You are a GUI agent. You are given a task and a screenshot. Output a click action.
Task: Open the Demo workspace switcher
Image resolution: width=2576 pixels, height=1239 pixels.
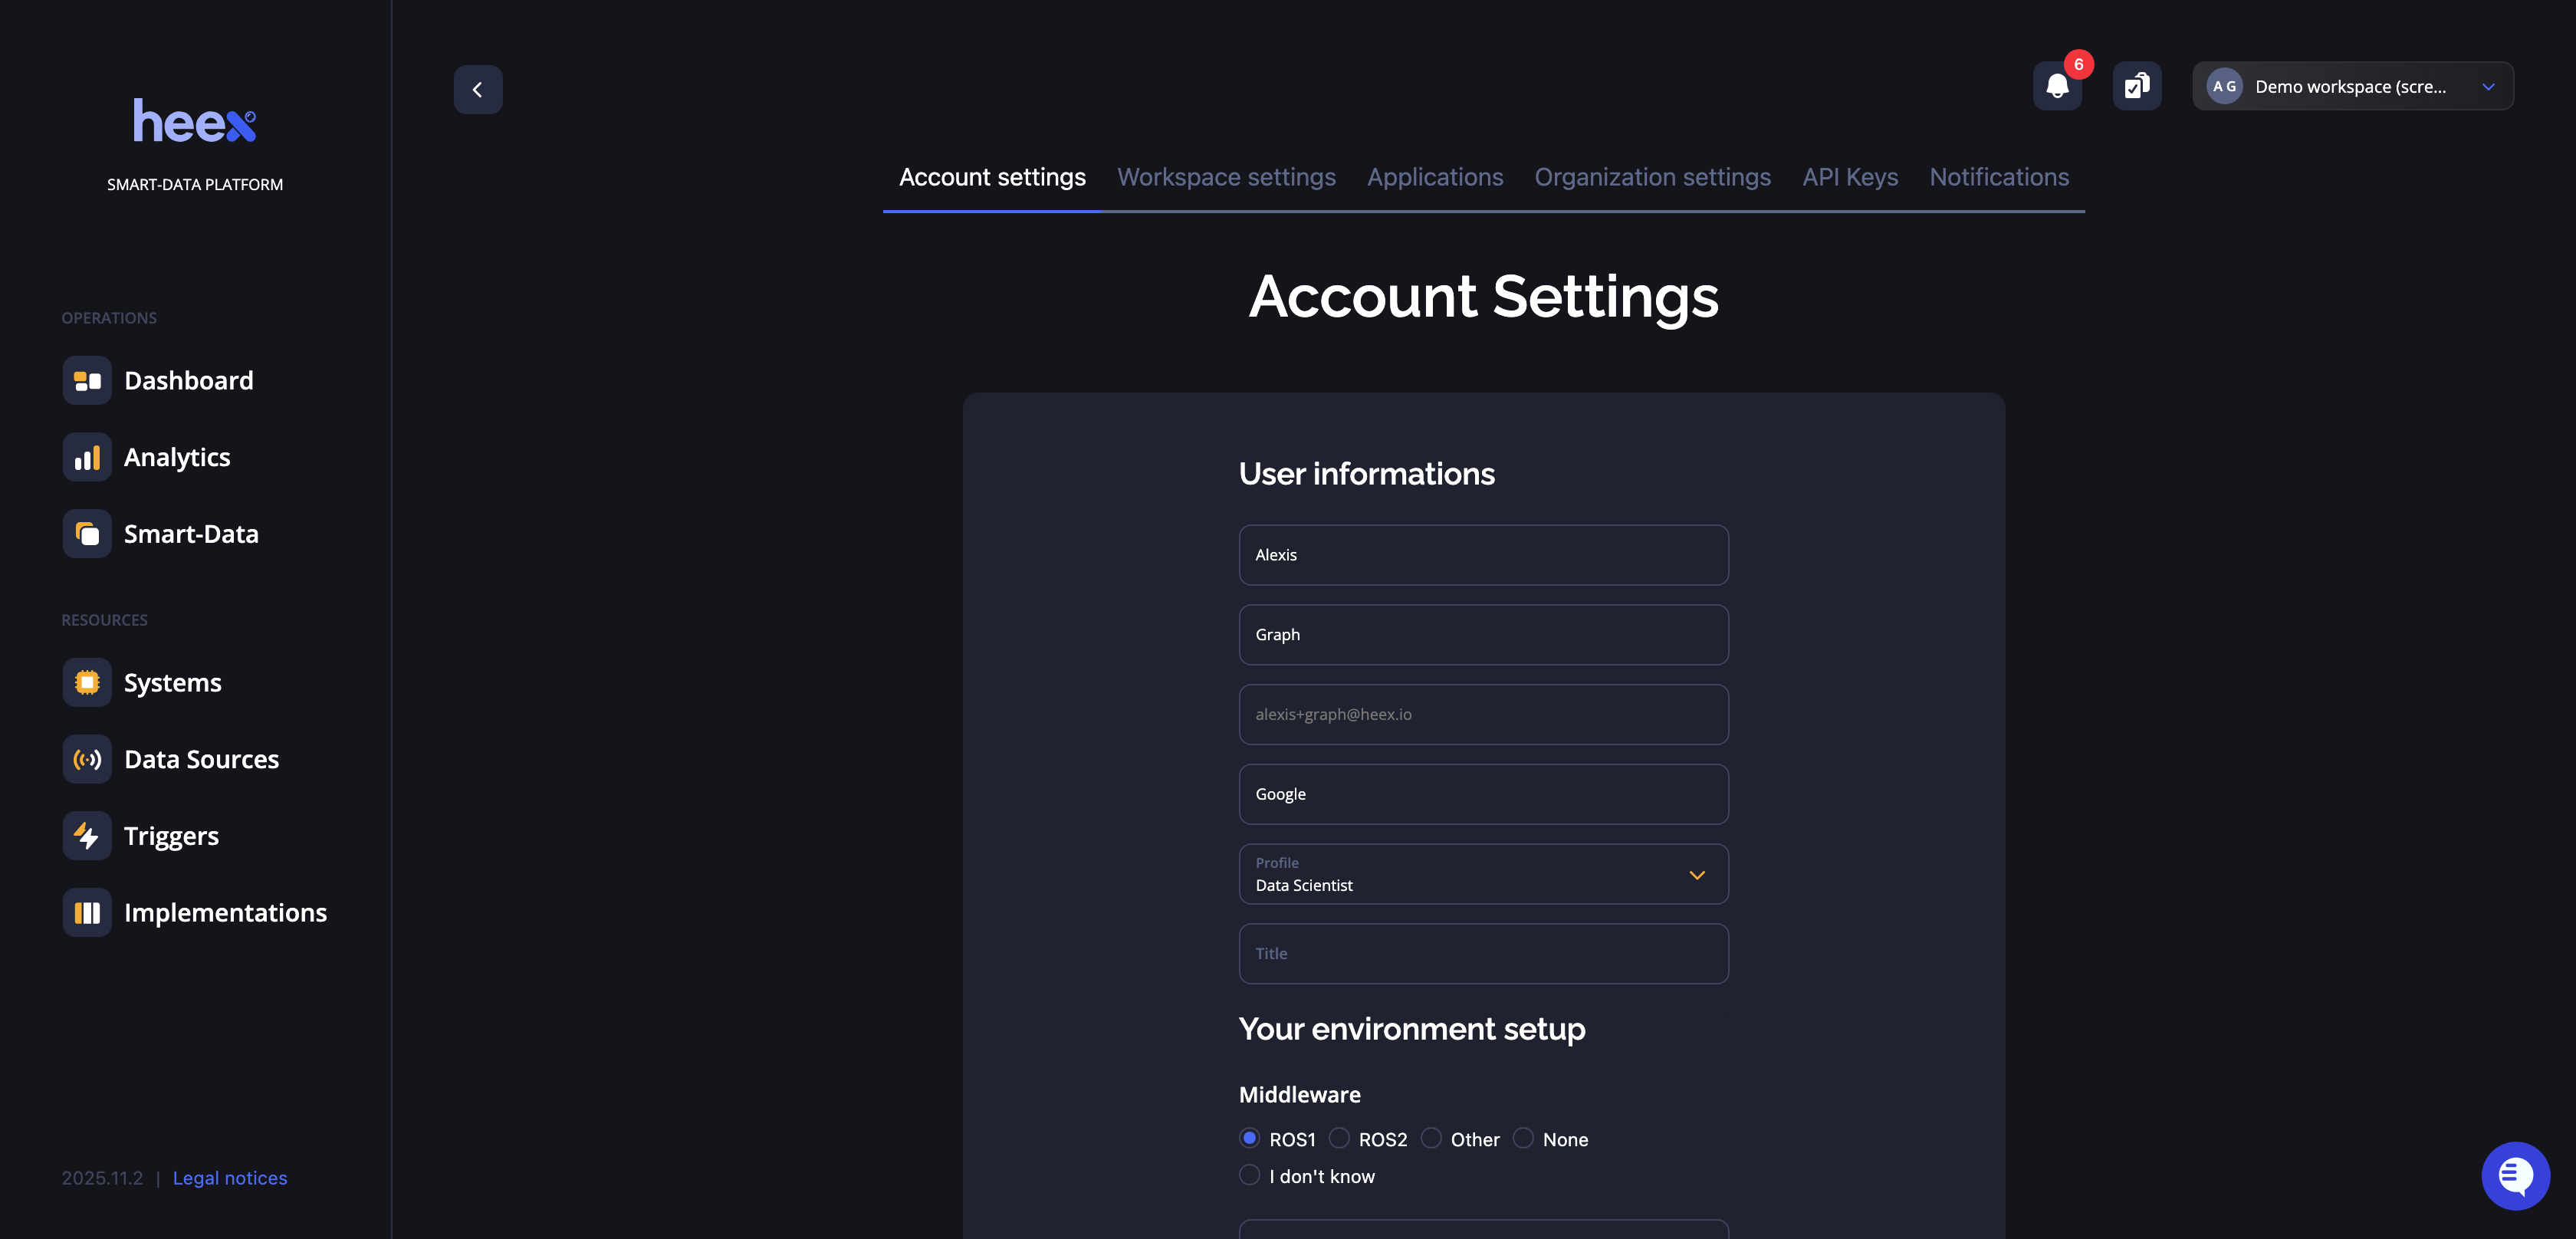click(x=2352, y=86)
